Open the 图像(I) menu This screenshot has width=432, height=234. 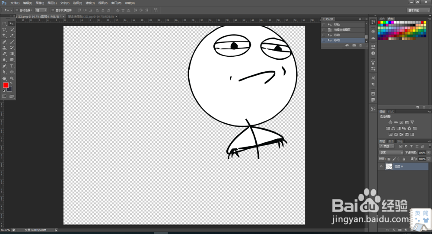(x=40, y=3)
